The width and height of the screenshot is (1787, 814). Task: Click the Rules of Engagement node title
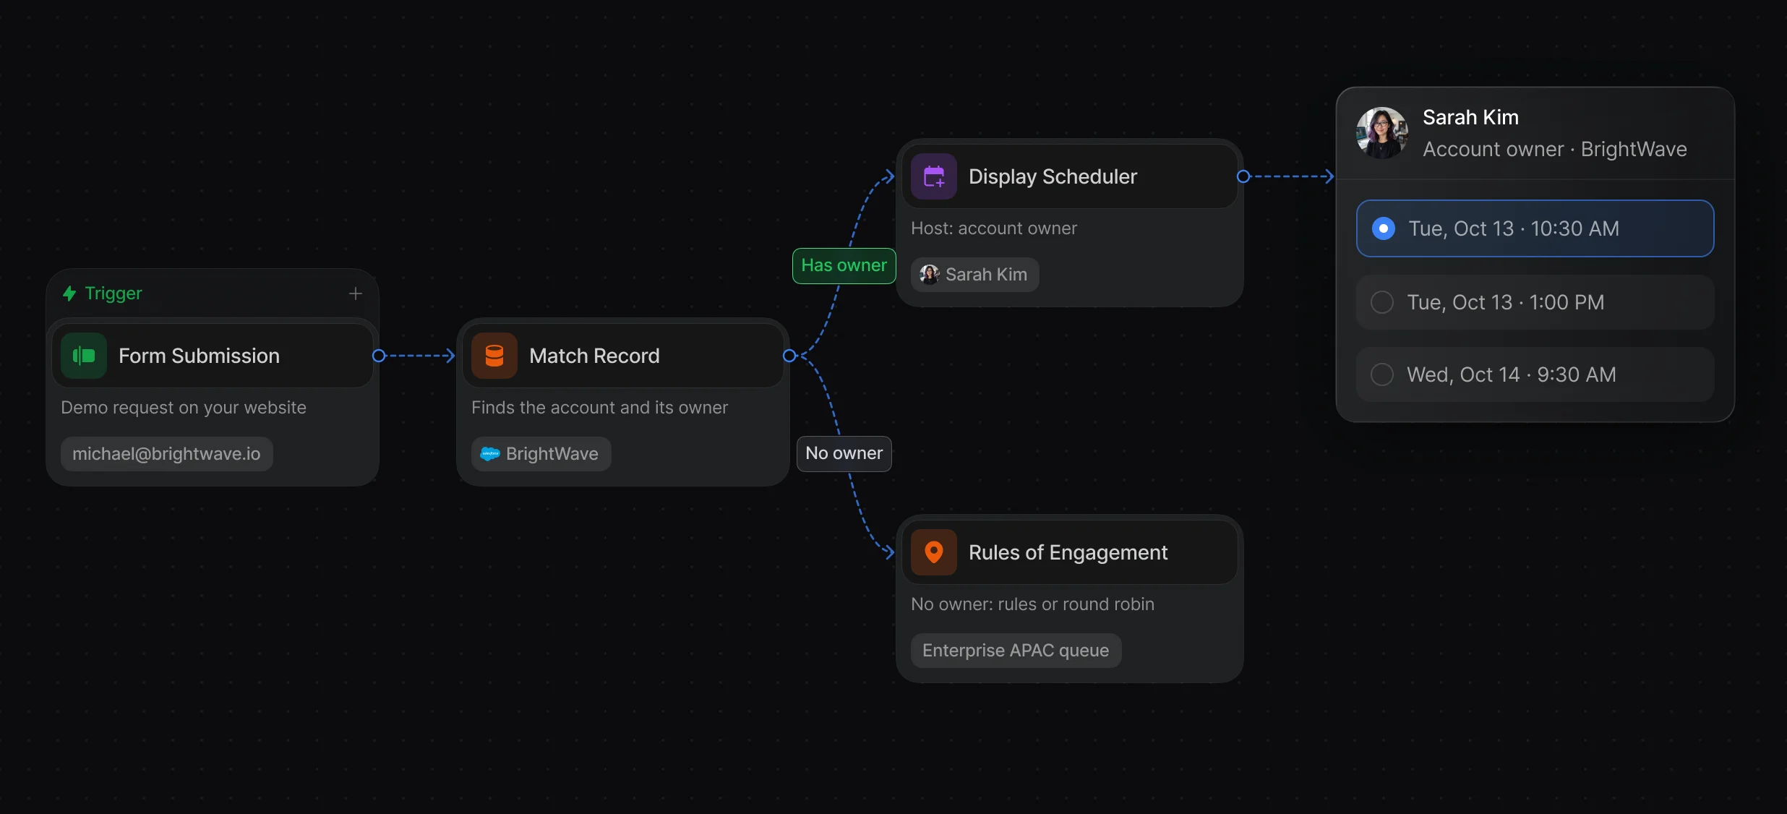pyautogui.click(x=1068, y=552)
